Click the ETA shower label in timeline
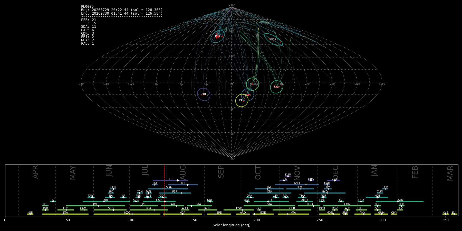 click(65, 213)
